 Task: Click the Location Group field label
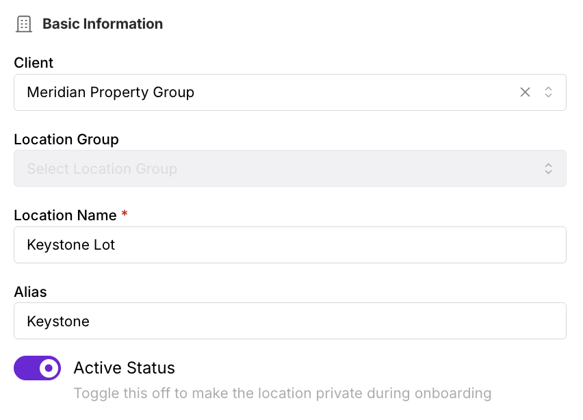pos(66,140)
